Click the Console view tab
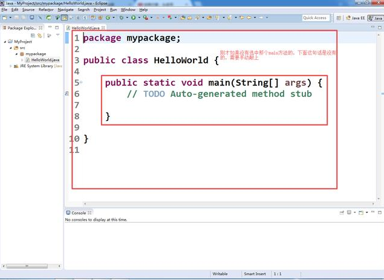384x280 pixels. [x=78, y=213]
